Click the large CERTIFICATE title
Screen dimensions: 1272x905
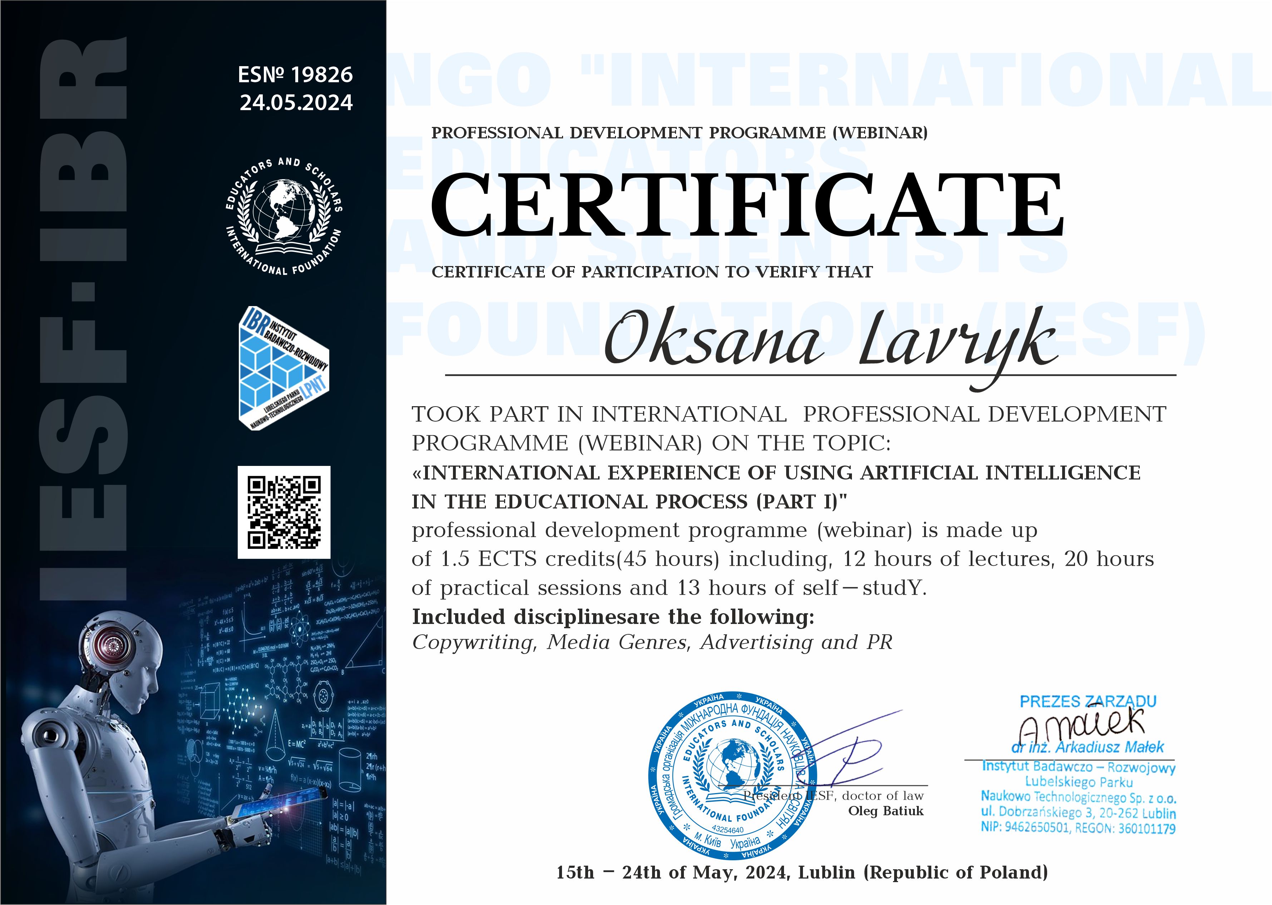coord(747,204)
